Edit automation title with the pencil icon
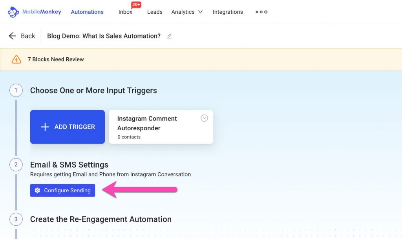This screenshot has width=402, height=239. [x=169, y=36]
